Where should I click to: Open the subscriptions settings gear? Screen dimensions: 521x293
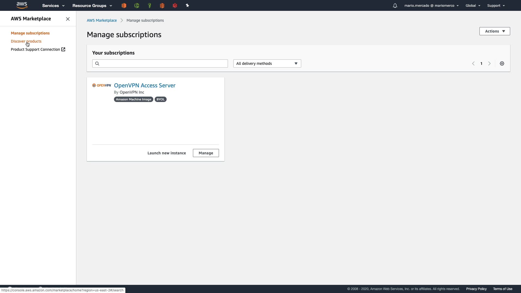(x=502, y=63)
